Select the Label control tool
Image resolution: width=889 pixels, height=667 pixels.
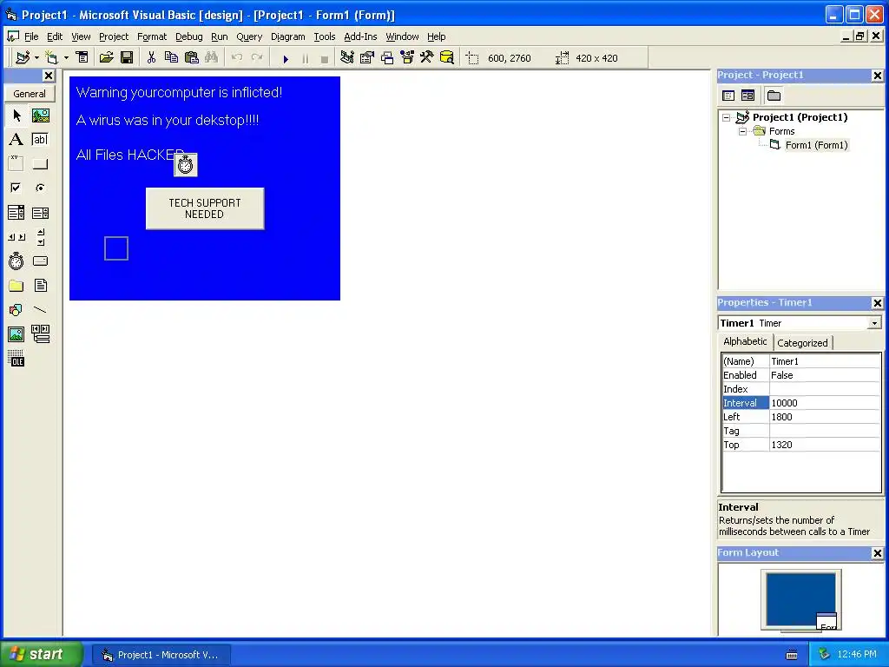pyautogui.click(x=16, y=140)
